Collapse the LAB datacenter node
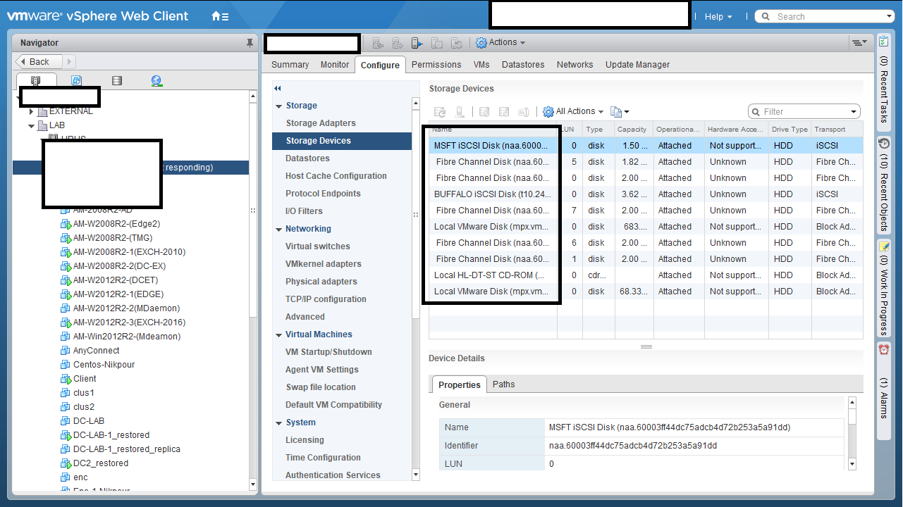This screenshot has width=903, height=507. [32, 125]
